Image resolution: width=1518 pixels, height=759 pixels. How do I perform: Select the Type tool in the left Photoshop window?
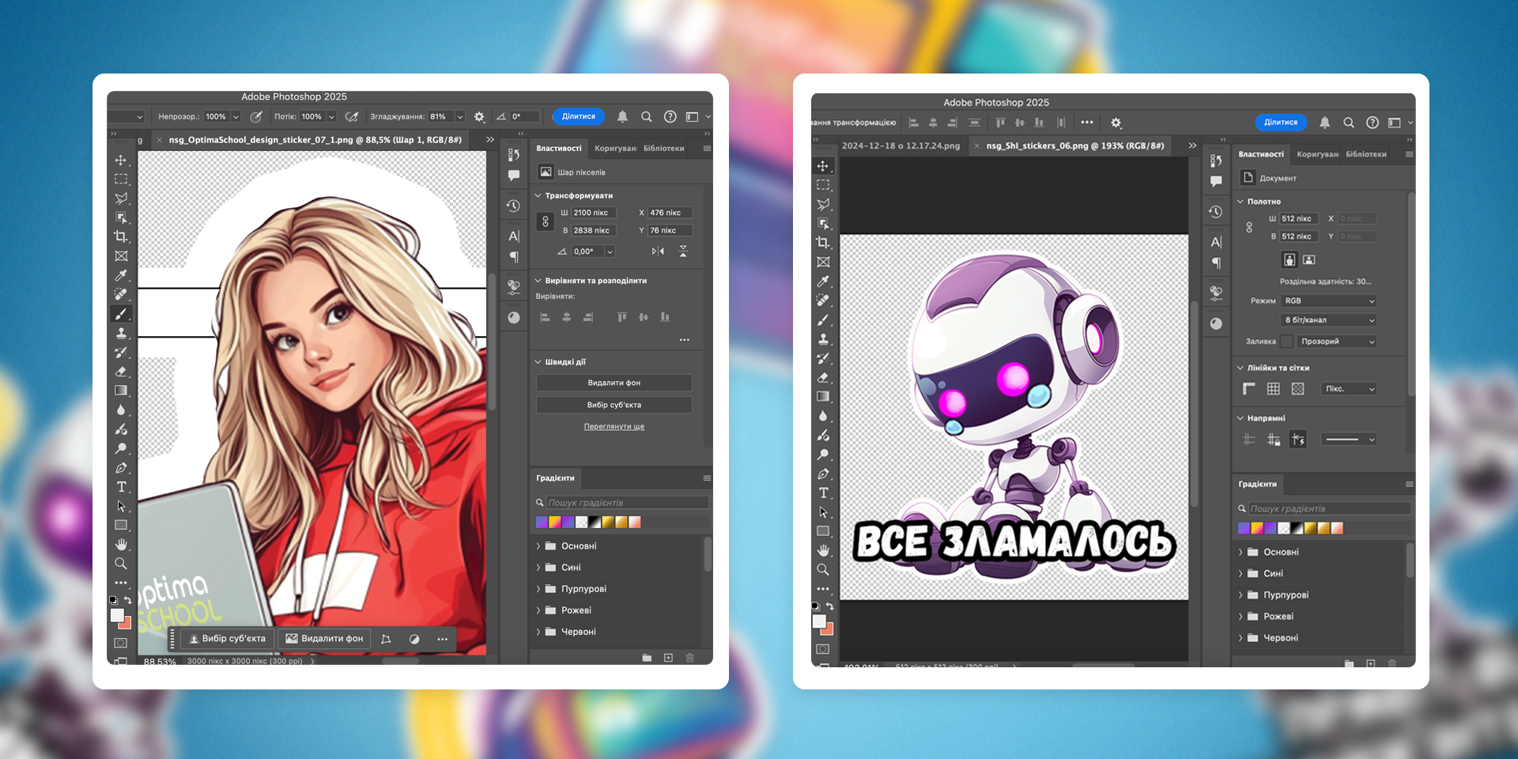[121, 487]
